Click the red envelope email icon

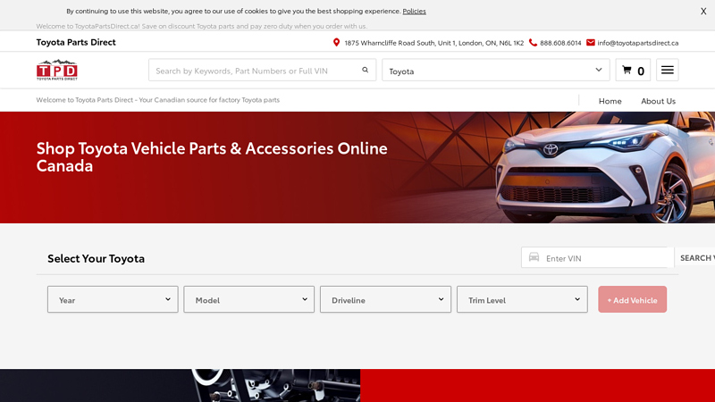tap(591, 42)
